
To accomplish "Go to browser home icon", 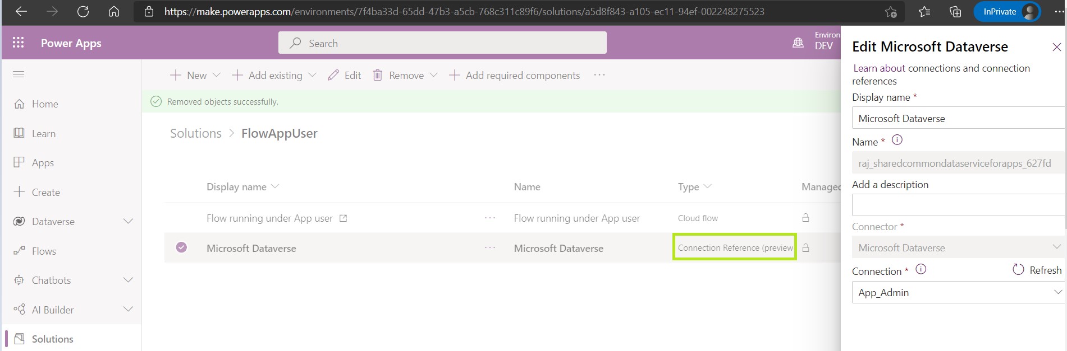I will 114,12.
